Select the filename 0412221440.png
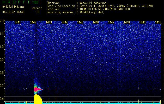 tap(13, 7)
